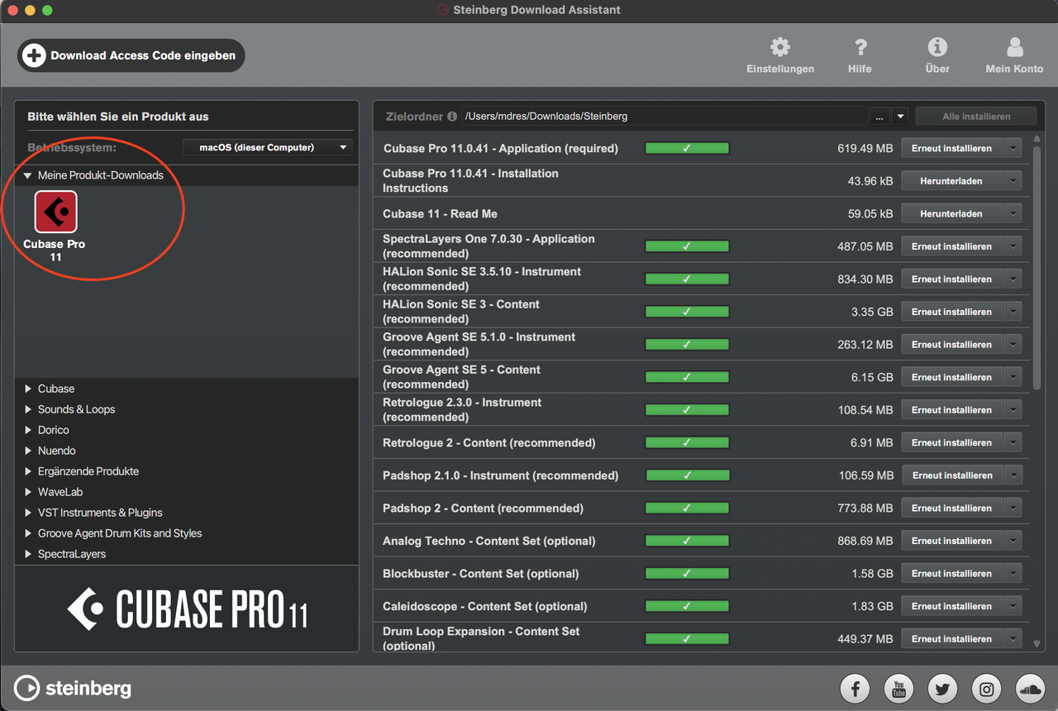Viewport: 1058px width, 711px height.
Task: Open the Betriebssystem macOS dropdown
Action: pyautogui.click(x=267, y=147)
